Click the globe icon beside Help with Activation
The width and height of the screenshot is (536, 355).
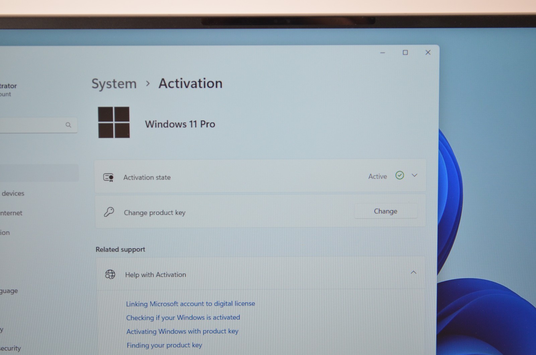pos(110,275)
